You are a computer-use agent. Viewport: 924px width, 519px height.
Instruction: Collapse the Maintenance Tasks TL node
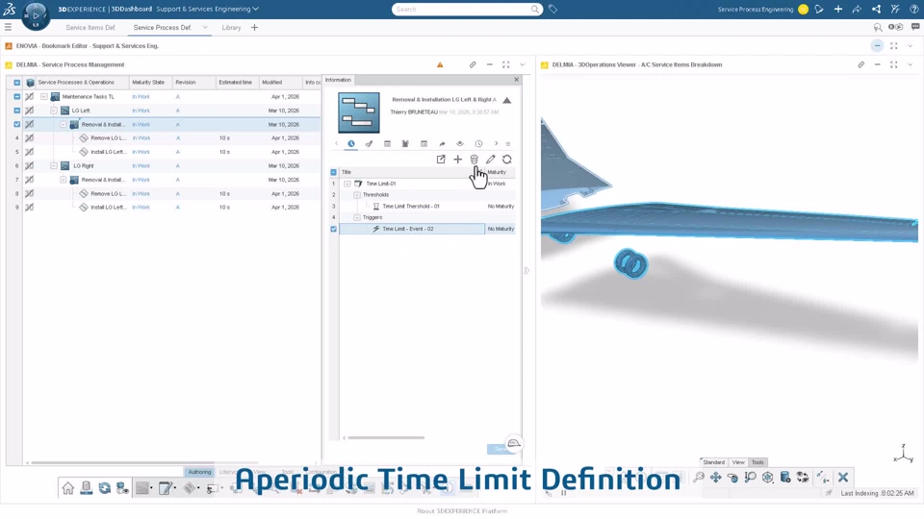point(44,96)
